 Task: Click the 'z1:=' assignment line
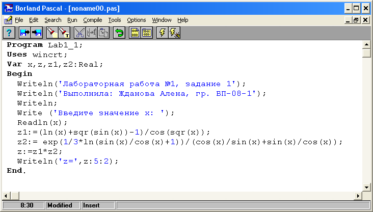click(114, 132)
